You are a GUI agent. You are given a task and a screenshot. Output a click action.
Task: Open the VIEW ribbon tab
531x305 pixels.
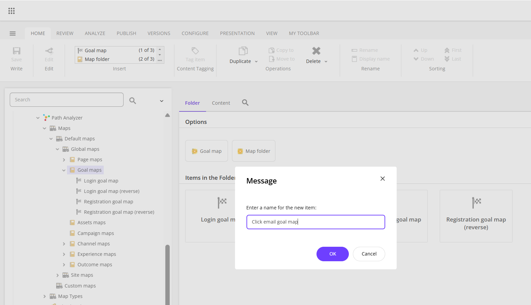point(272,33)
